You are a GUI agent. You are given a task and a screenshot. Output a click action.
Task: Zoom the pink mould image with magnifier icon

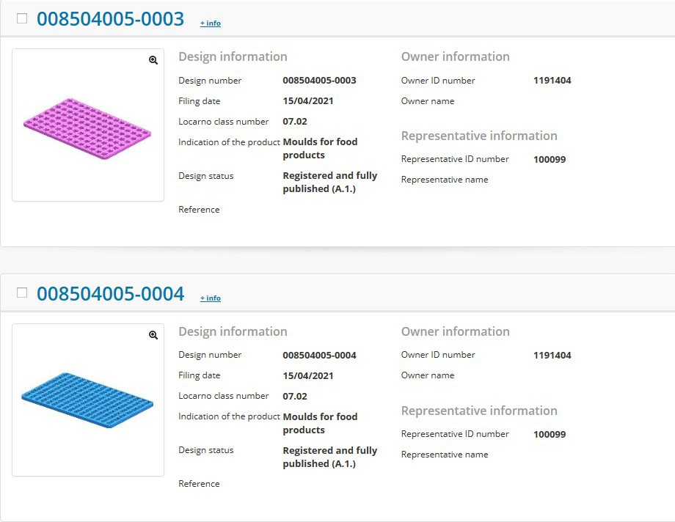153,61
